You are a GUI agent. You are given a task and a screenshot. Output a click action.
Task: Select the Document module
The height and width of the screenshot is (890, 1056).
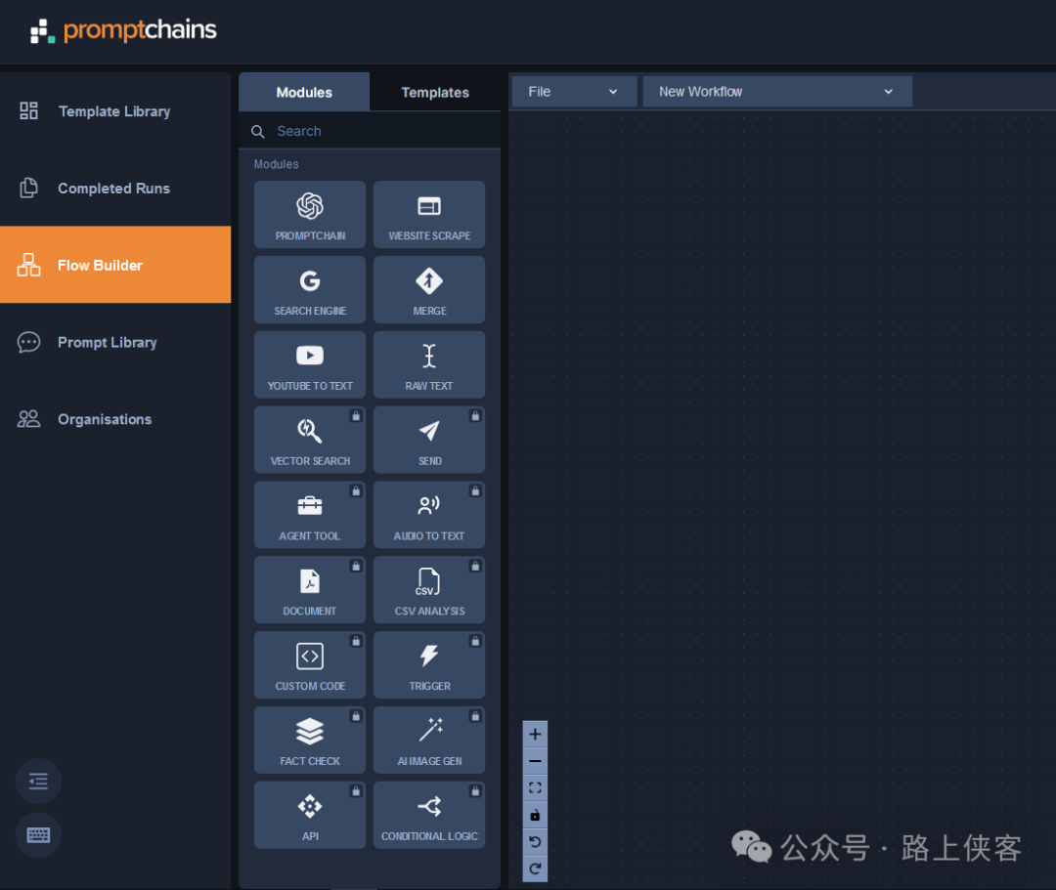[x=310, y=590]
